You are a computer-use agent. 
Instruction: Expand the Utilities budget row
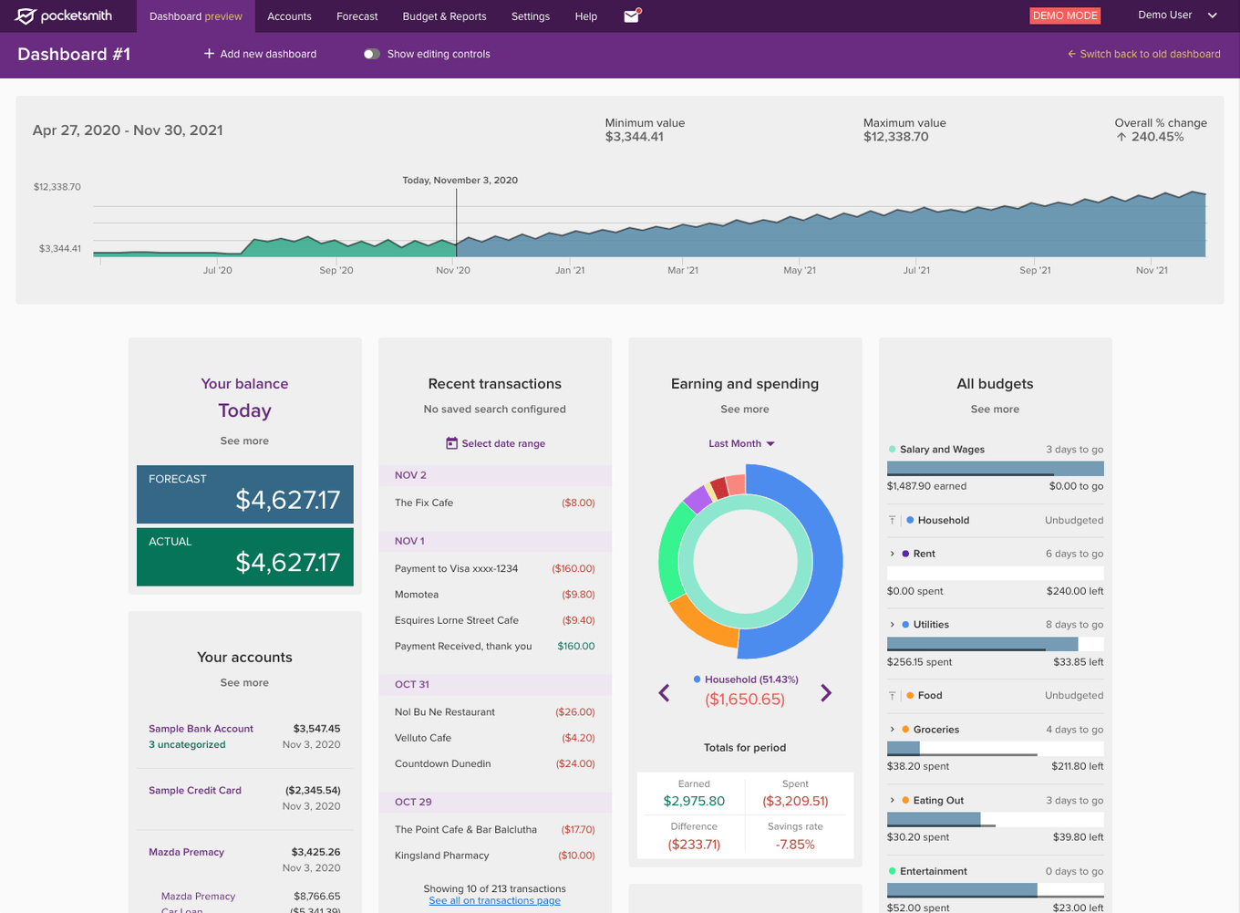[892, 625]
